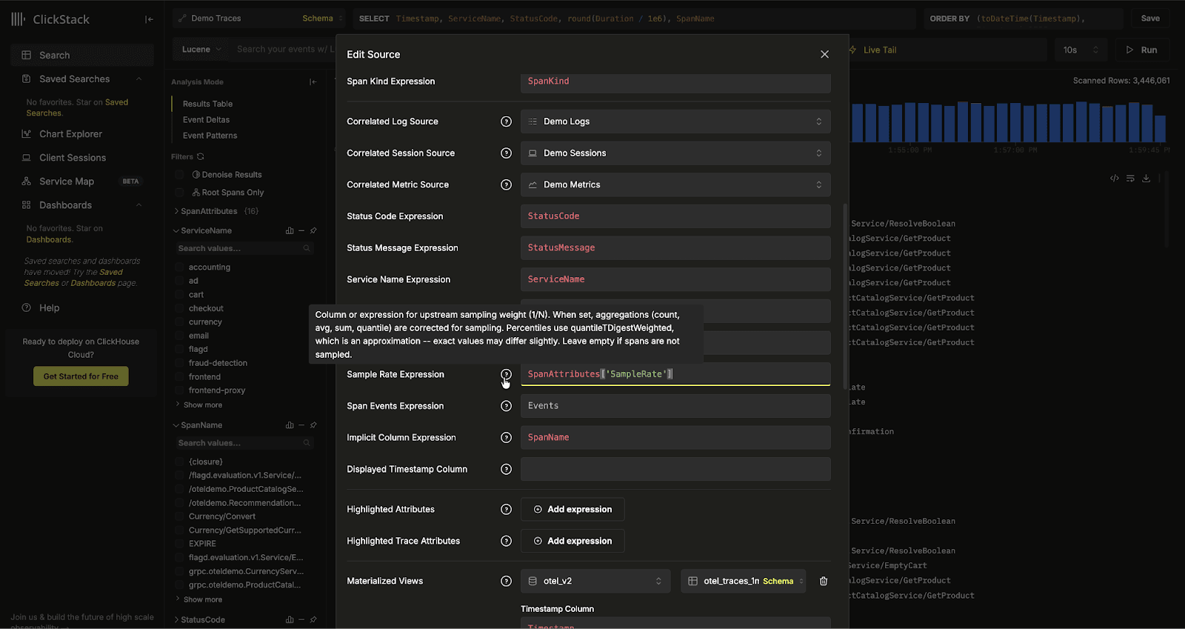Open Chart Explorer in sidebar
This screenshot has width=1185, height=629.
tap(70, 134)
